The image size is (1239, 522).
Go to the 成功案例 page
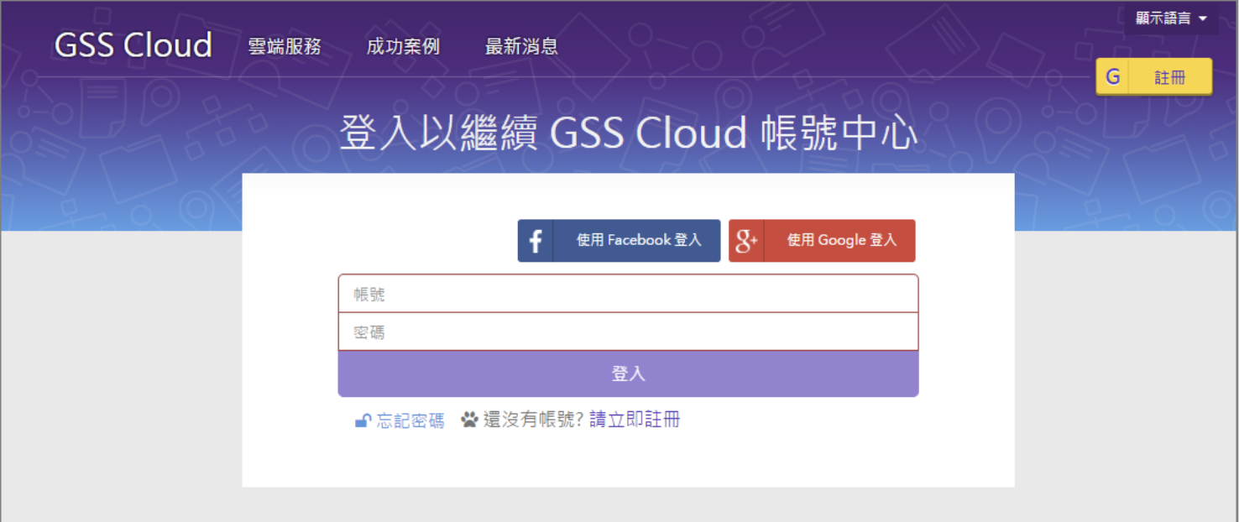(403, 47)
